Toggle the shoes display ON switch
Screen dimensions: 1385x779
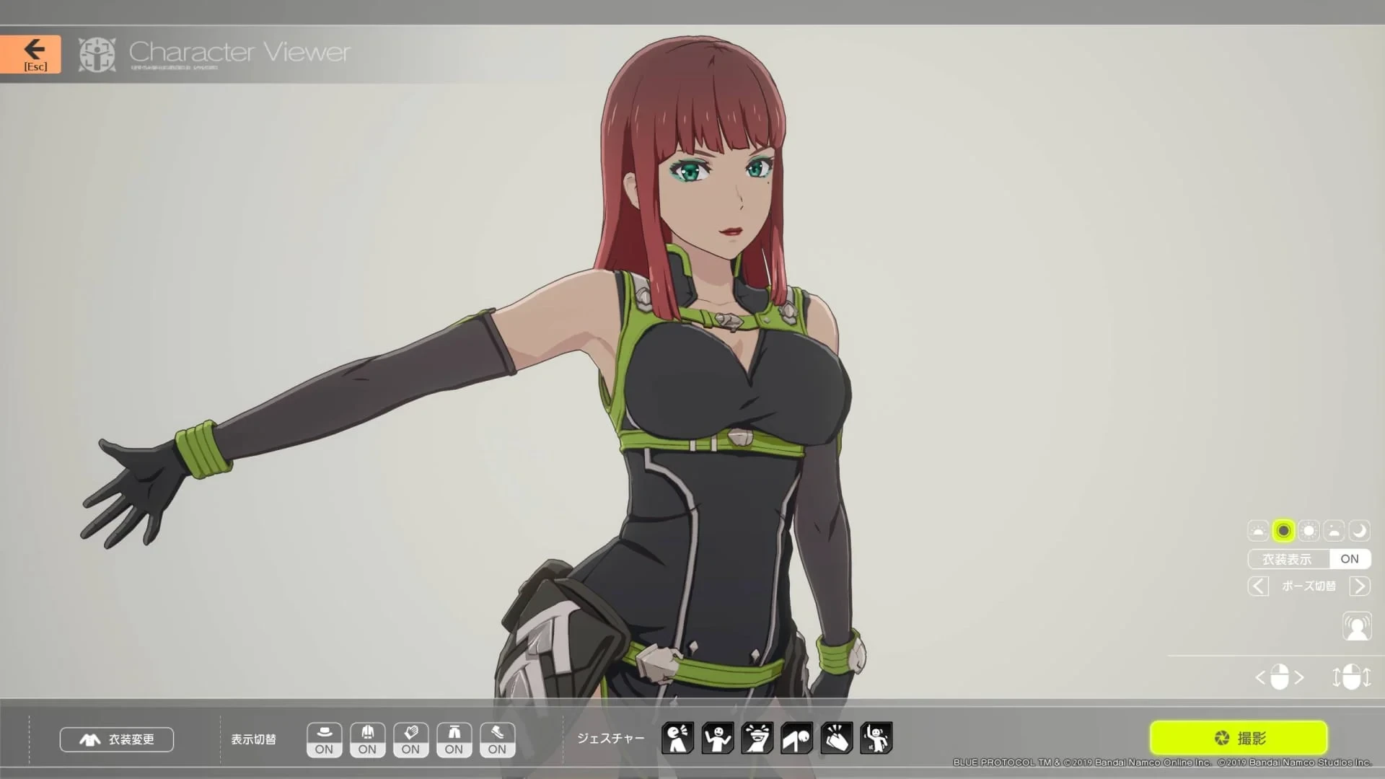[x=497, y=740]
